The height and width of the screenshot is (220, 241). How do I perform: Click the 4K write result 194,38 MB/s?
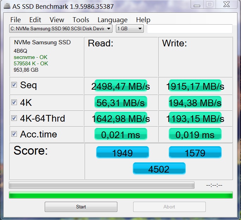tap(195, 102)
